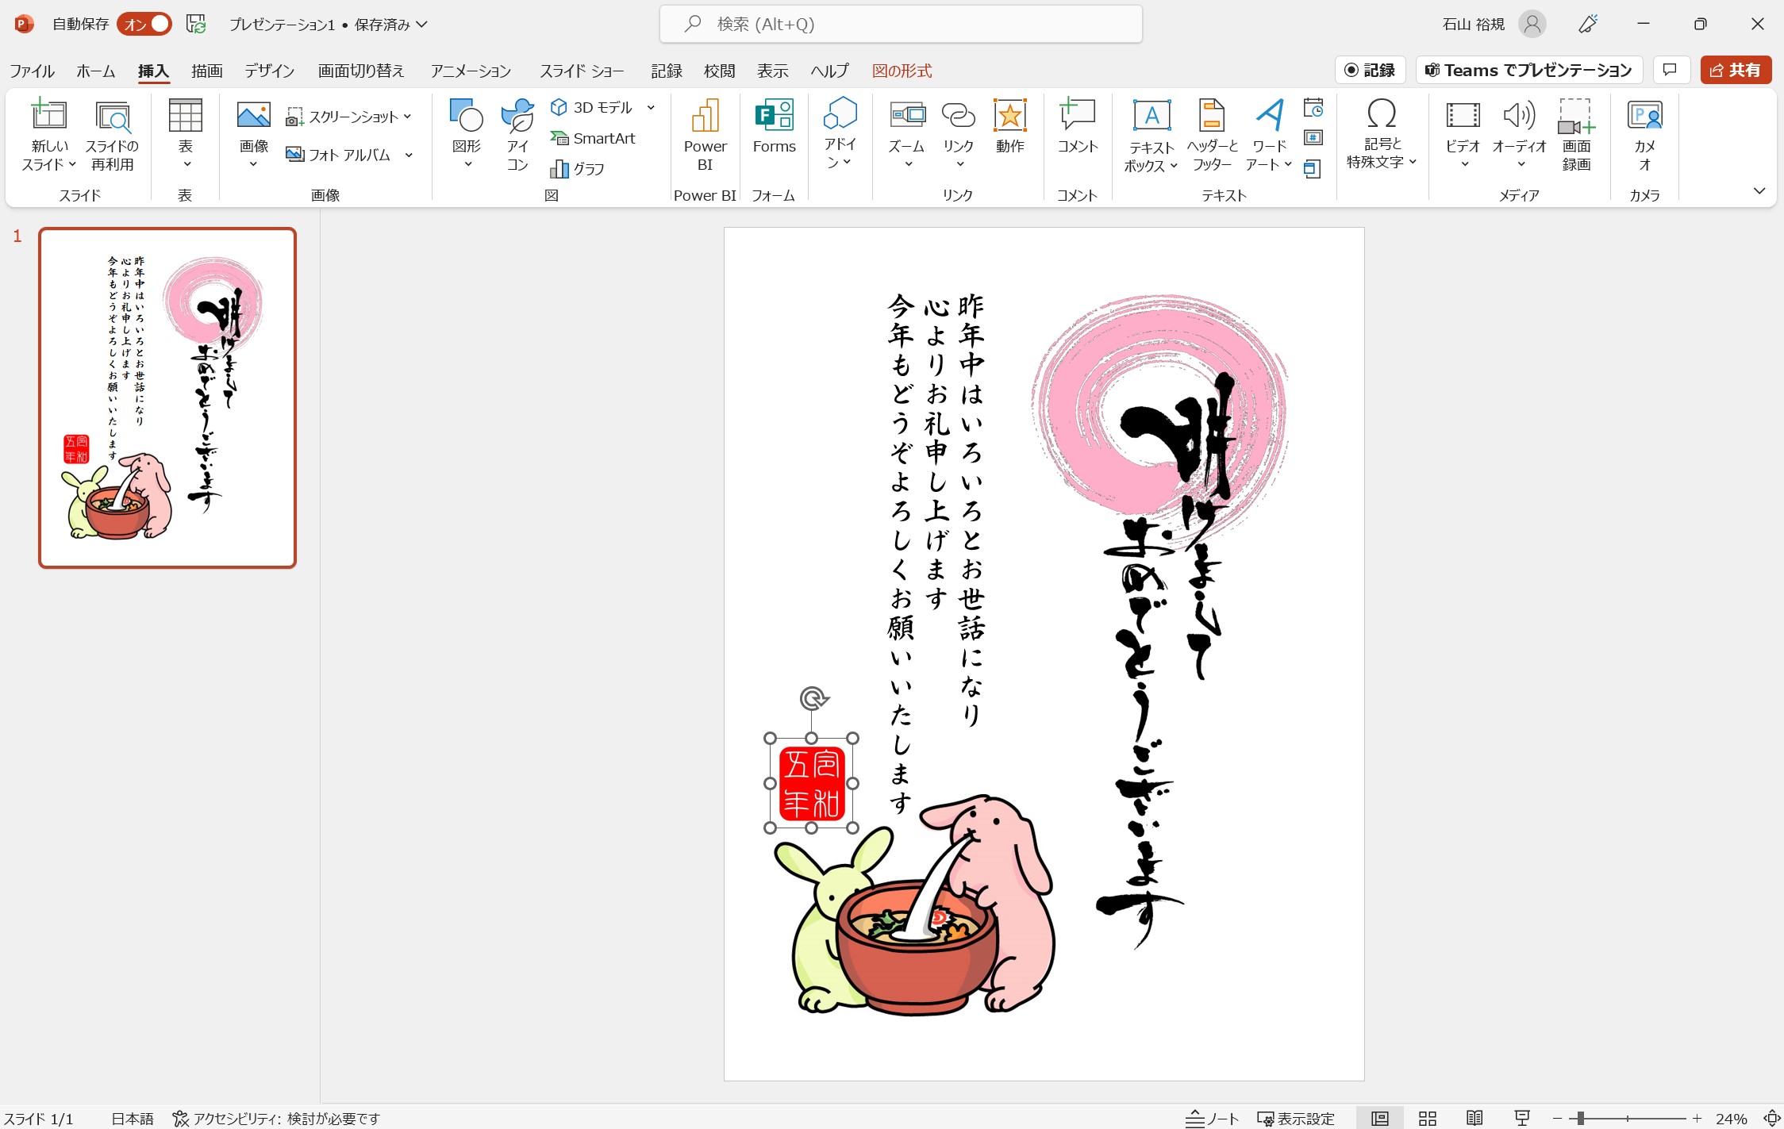Insert a 3D model

point(597,106)
